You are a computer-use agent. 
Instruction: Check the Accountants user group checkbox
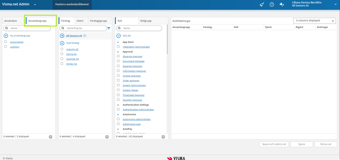(6, 42)
